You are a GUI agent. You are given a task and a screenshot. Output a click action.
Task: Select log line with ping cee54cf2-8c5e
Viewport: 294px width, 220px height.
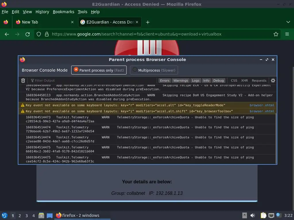click(147, 159)
